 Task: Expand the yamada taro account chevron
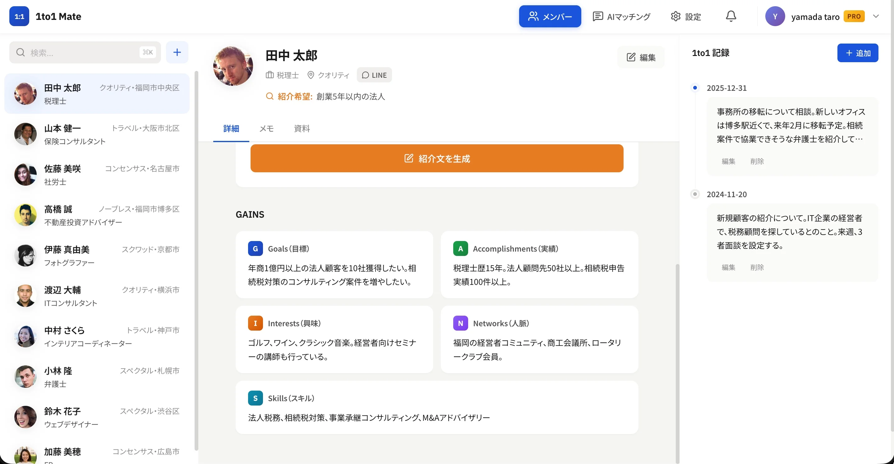[876, 16]
